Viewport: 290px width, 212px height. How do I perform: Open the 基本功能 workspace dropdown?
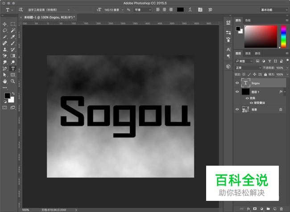click(x=274, y=10)
